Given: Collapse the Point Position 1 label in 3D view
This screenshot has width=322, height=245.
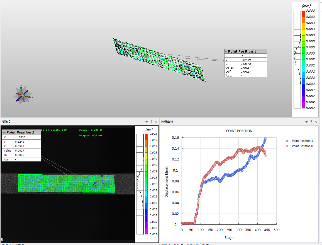Looking at the screenshot, I should pyautogui.click(x=226, y=51).
